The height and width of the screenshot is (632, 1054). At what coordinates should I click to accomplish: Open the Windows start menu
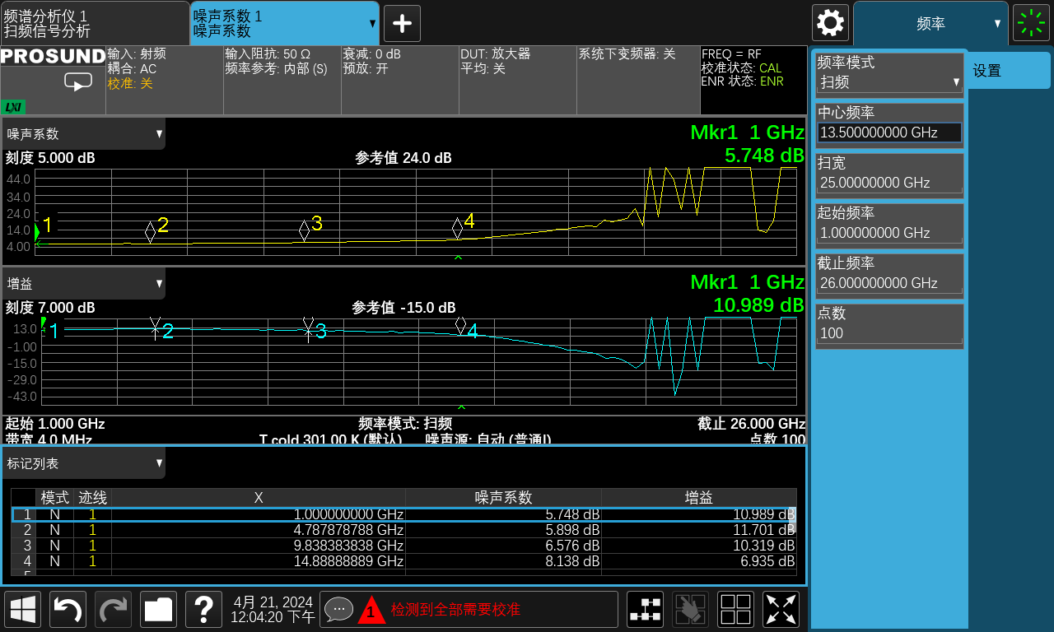[23, 610]
